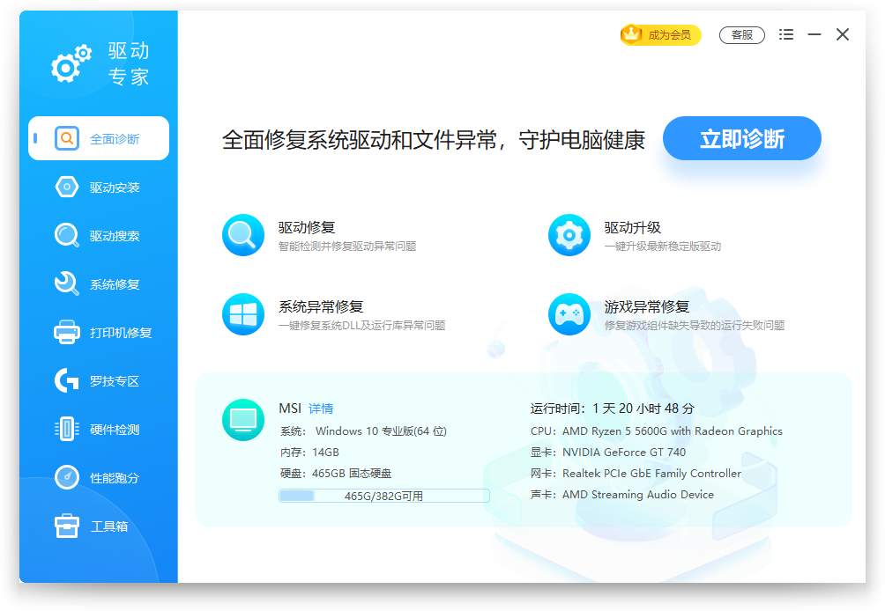Click the NVIDIA GeForce GT 740 entry
This screenshot has width=885, height=611.
pos(608,452)
